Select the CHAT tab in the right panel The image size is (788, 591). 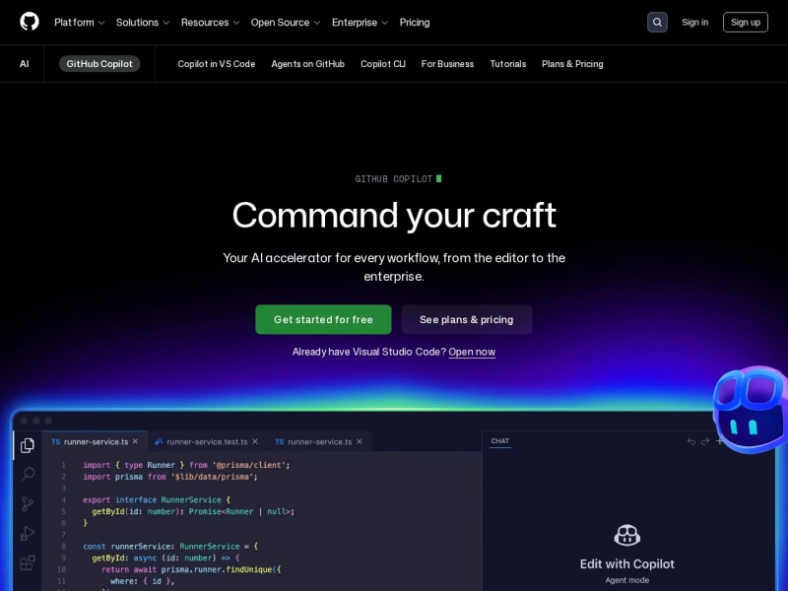click(499, 439)
